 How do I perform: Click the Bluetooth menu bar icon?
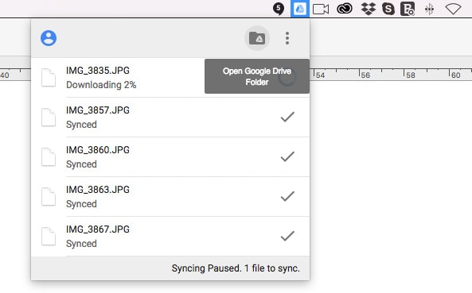(429, 10)
